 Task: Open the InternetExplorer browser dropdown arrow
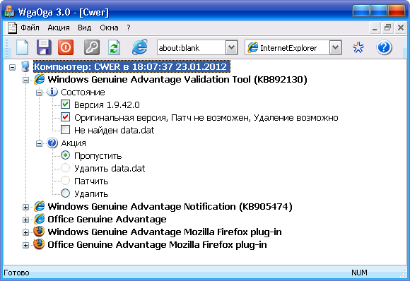[x=336, y=47]
